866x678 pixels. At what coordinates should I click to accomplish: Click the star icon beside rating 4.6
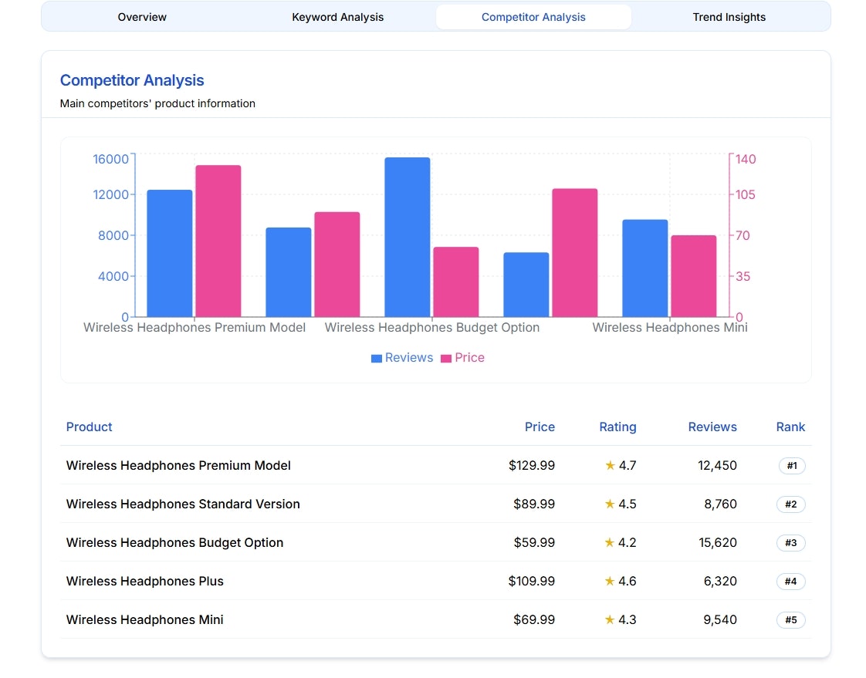click(x=610, y=582)
